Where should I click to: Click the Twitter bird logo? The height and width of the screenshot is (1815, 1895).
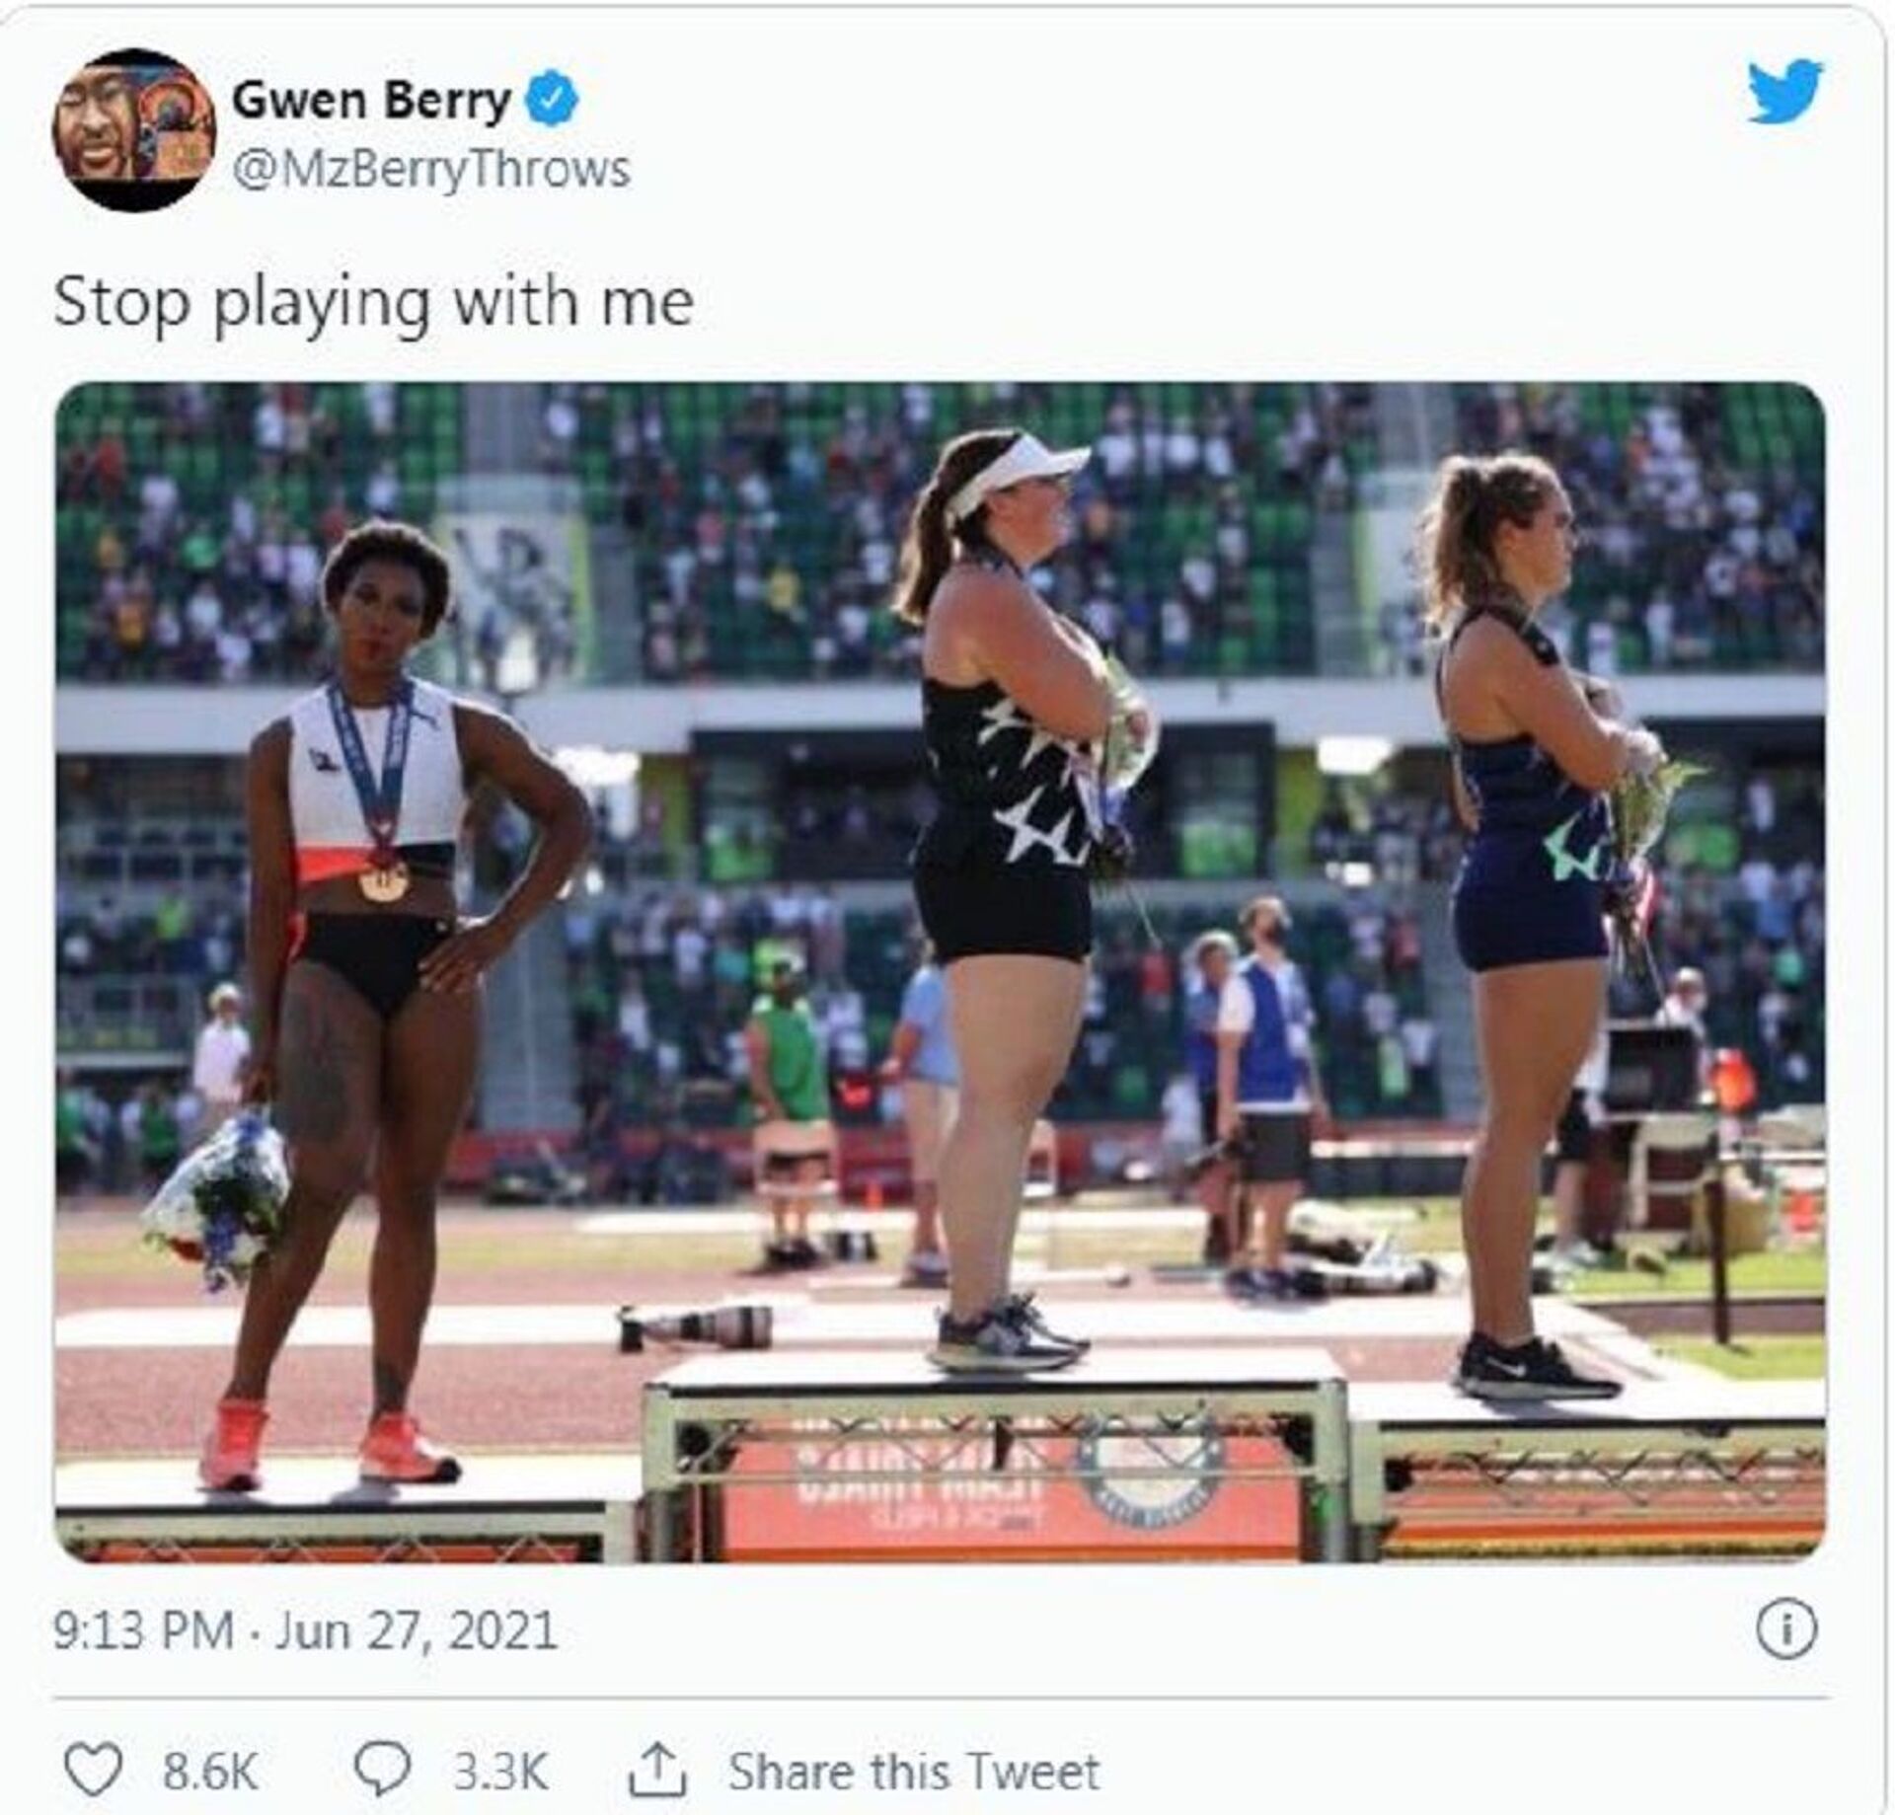[1784, 92]
